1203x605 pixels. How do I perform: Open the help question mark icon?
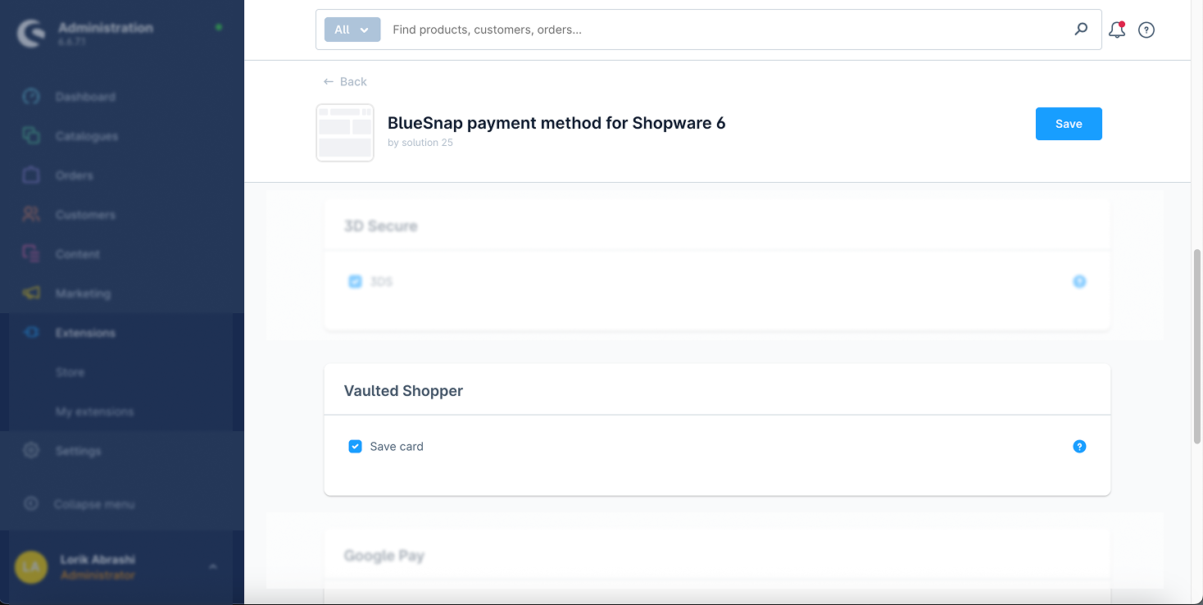pyautogui.click(x=1146, y=30)
